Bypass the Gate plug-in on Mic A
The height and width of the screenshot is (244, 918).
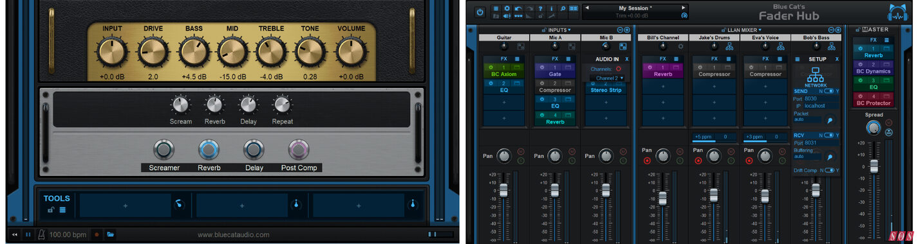pos(541,67)
